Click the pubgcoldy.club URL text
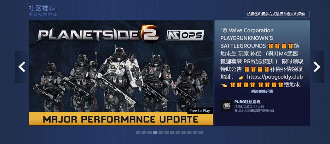This screenshot has width=330, height=144. 275,77
